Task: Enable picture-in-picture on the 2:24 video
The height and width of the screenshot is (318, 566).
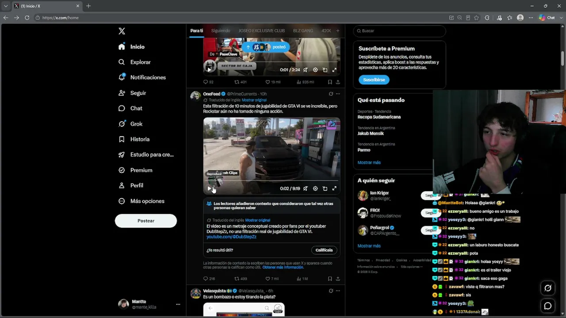Action: click(x=325, y=70)
